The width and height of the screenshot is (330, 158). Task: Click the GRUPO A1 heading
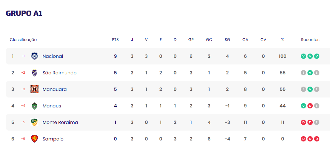tap(24, 14)
